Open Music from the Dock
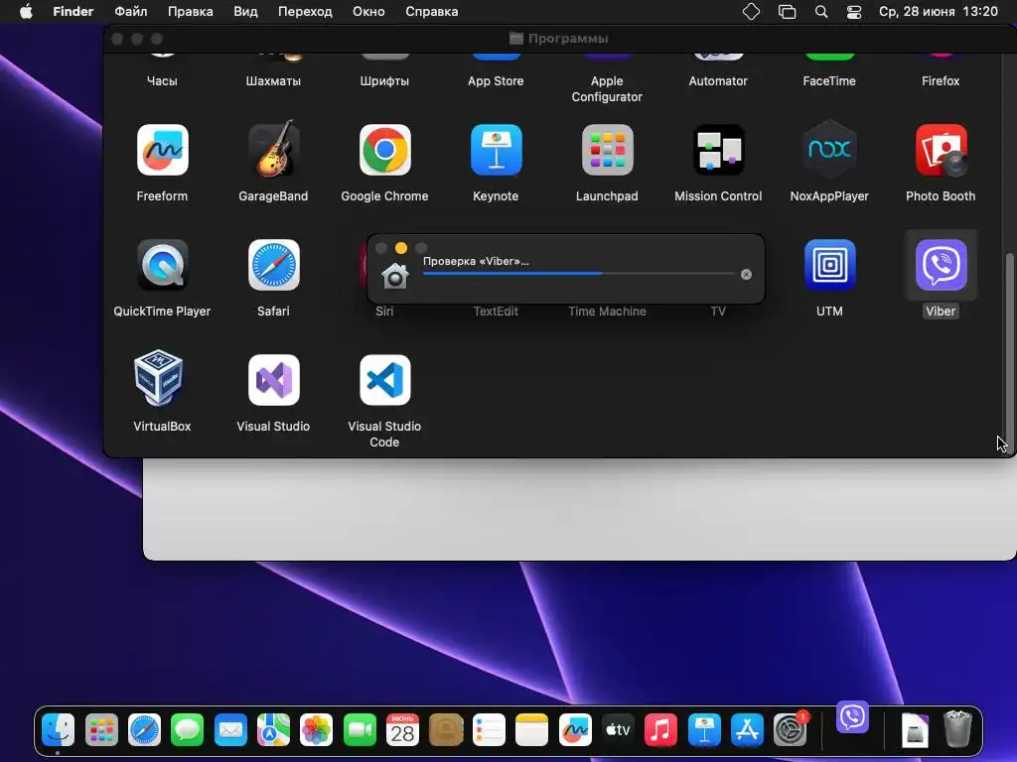The image size is (1017, 762). point(660,730)
